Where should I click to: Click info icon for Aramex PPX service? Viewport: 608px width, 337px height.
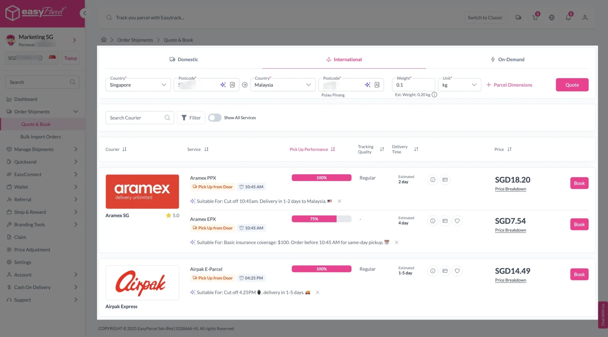click(x=433, y=180)
